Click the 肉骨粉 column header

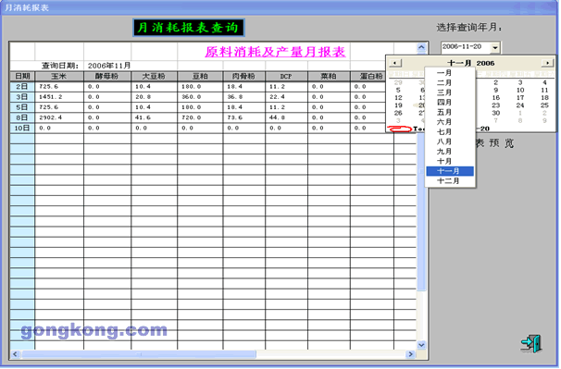click(243, 77)
